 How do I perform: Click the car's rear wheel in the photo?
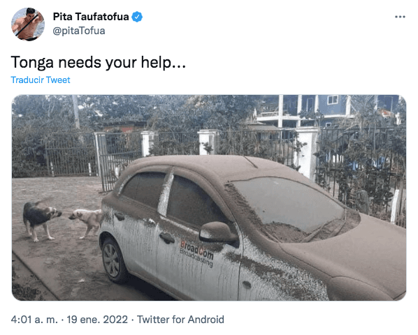click(x=113, y=260)
